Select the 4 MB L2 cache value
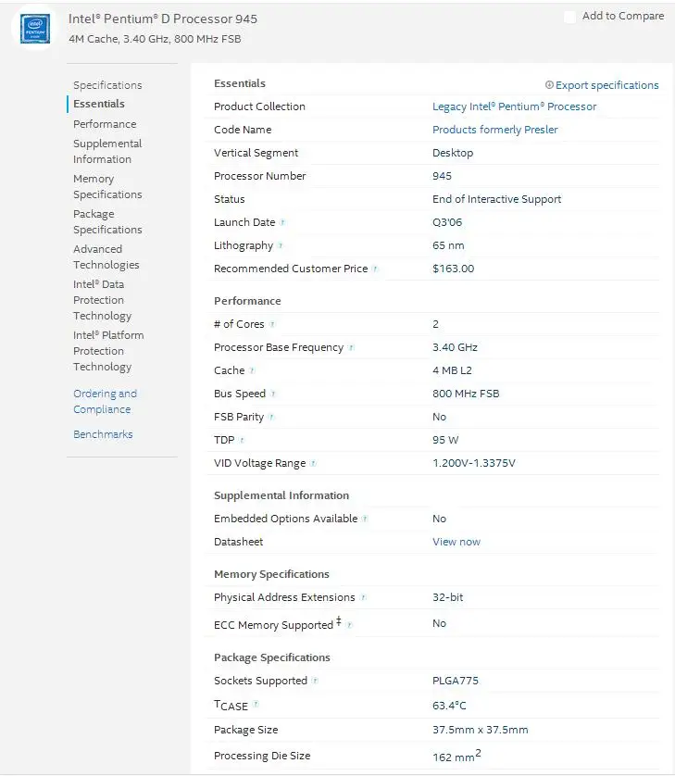This screenshot has width=675, height=776. (452, 370)
